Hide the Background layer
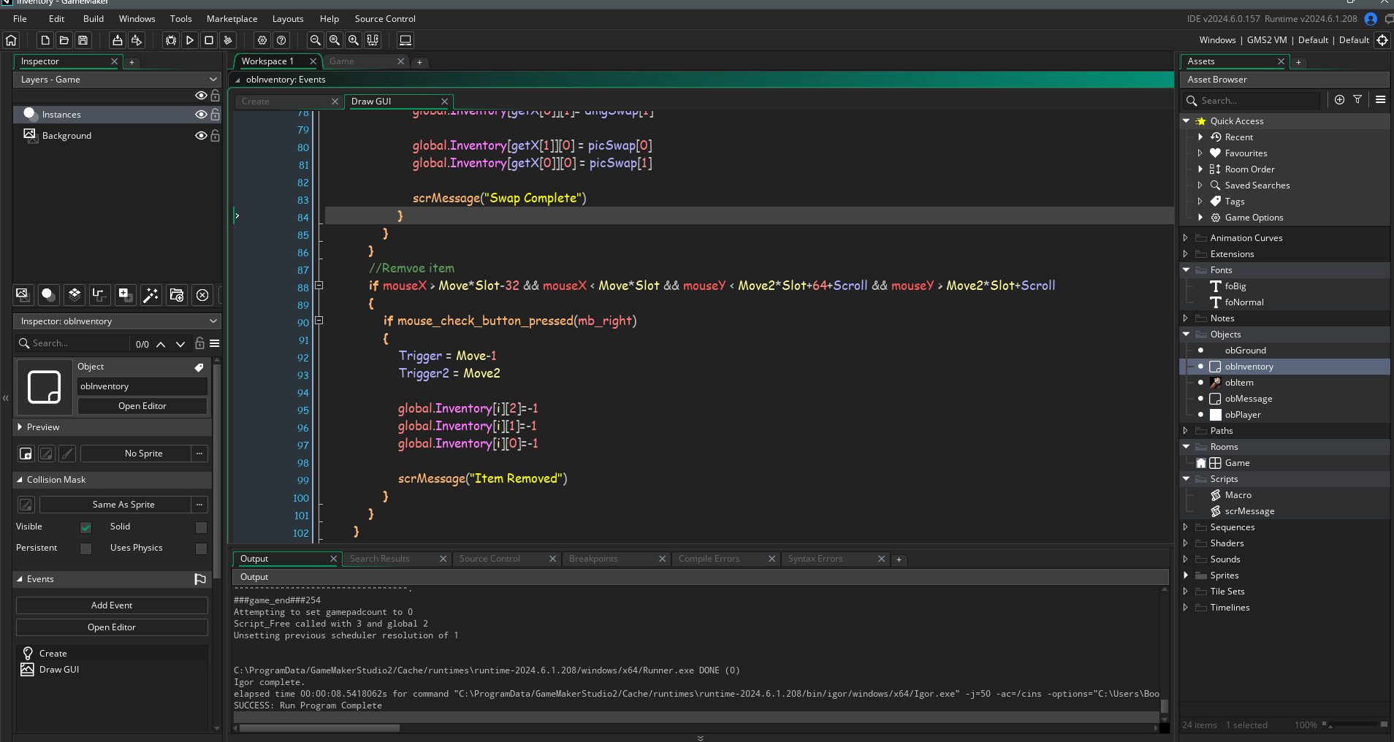The height and width of the screenshot is (742, 1394). 201,135
